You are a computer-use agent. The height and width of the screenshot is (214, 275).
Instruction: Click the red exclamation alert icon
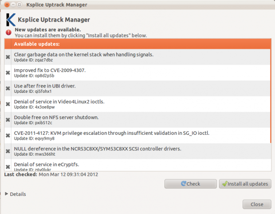coord(8,32)
